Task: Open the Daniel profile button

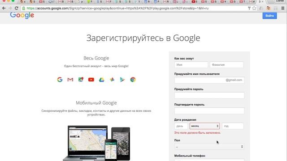Action: (x=280, y=1)
